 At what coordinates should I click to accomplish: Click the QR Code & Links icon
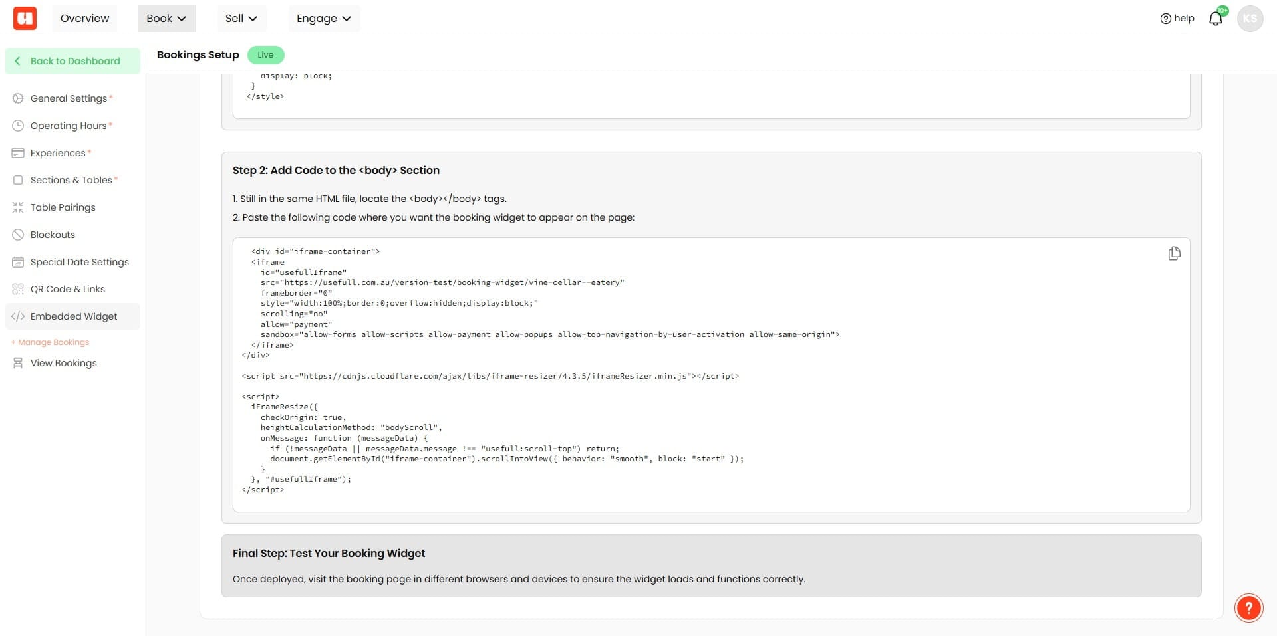18,289
